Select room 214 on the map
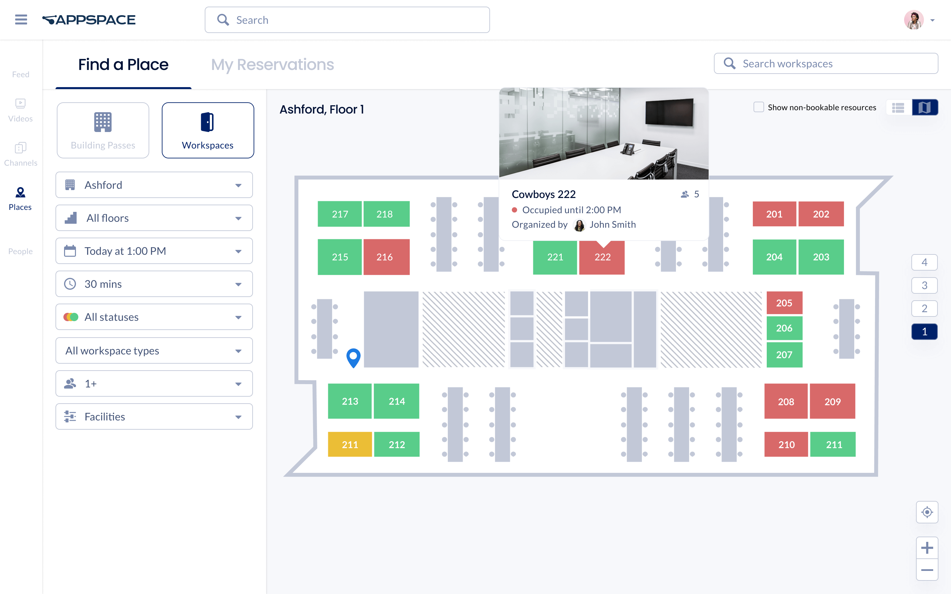The width and height of the screenshot is (951, 594). coord(397,401)
